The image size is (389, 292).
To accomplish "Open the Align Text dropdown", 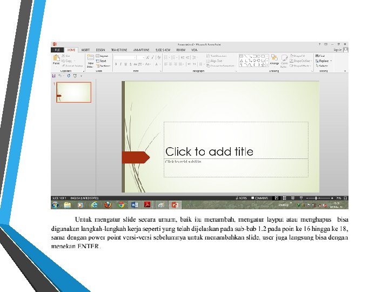I will (214, 61).
